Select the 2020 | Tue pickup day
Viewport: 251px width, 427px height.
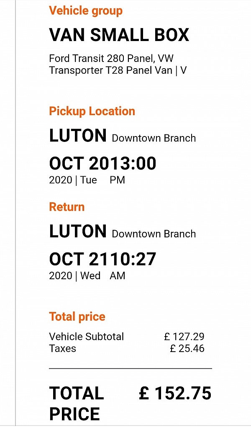coord(73,180)
